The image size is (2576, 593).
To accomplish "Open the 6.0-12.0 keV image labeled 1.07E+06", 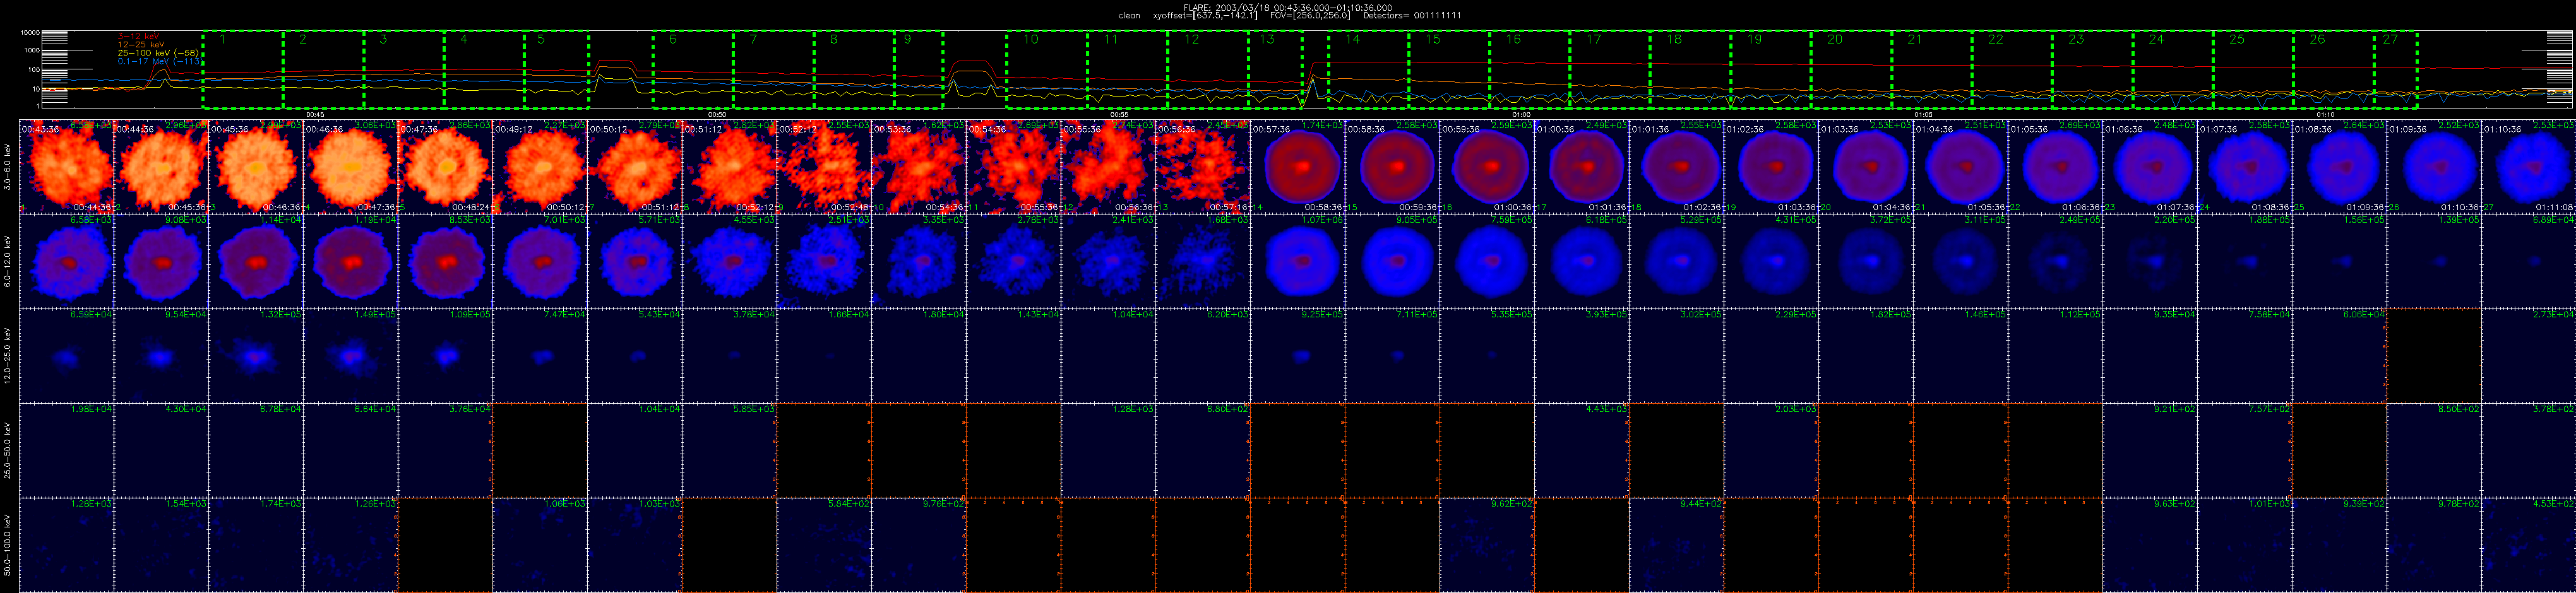I will (x=1298, y=261).
